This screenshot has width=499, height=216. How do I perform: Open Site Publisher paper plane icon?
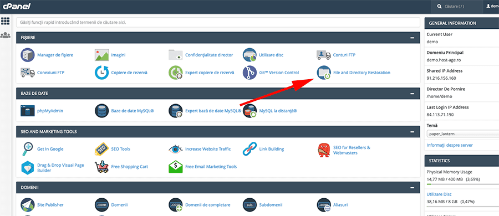pos(28,205)
